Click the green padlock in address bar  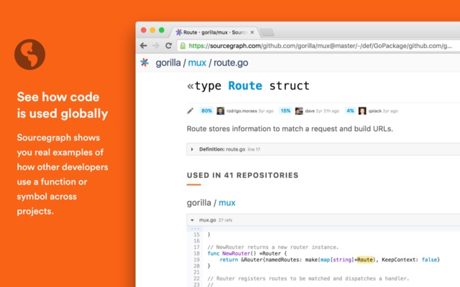click(x=183, y=46)
